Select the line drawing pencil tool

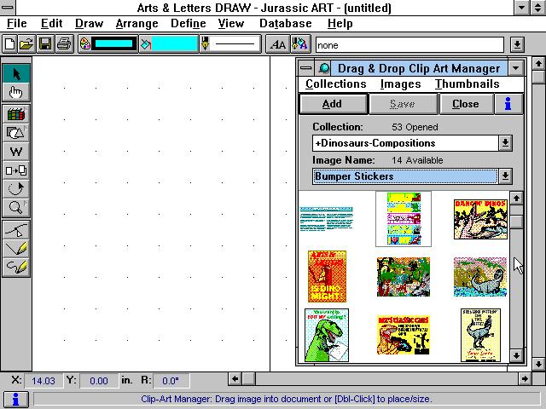(16, 249)
